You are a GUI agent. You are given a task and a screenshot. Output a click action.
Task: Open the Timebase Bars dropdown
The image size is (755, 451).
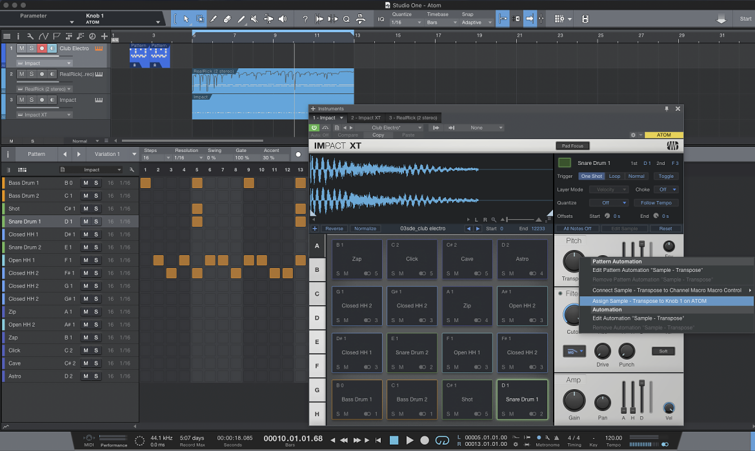coord(441,23)
